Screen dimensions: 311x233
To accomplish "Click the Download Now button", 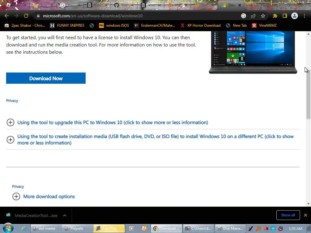I will pos(46,78).
